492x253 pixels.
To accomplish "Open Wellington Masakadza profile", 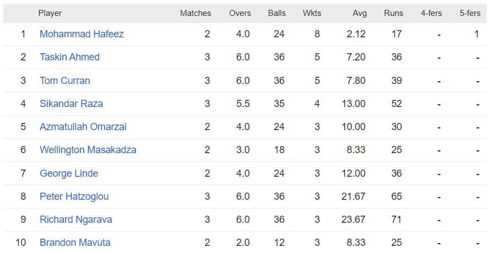I will tap(88, 150).
